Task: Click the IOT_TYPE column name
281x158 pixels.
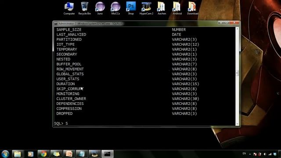Action: tap(65, 44)
